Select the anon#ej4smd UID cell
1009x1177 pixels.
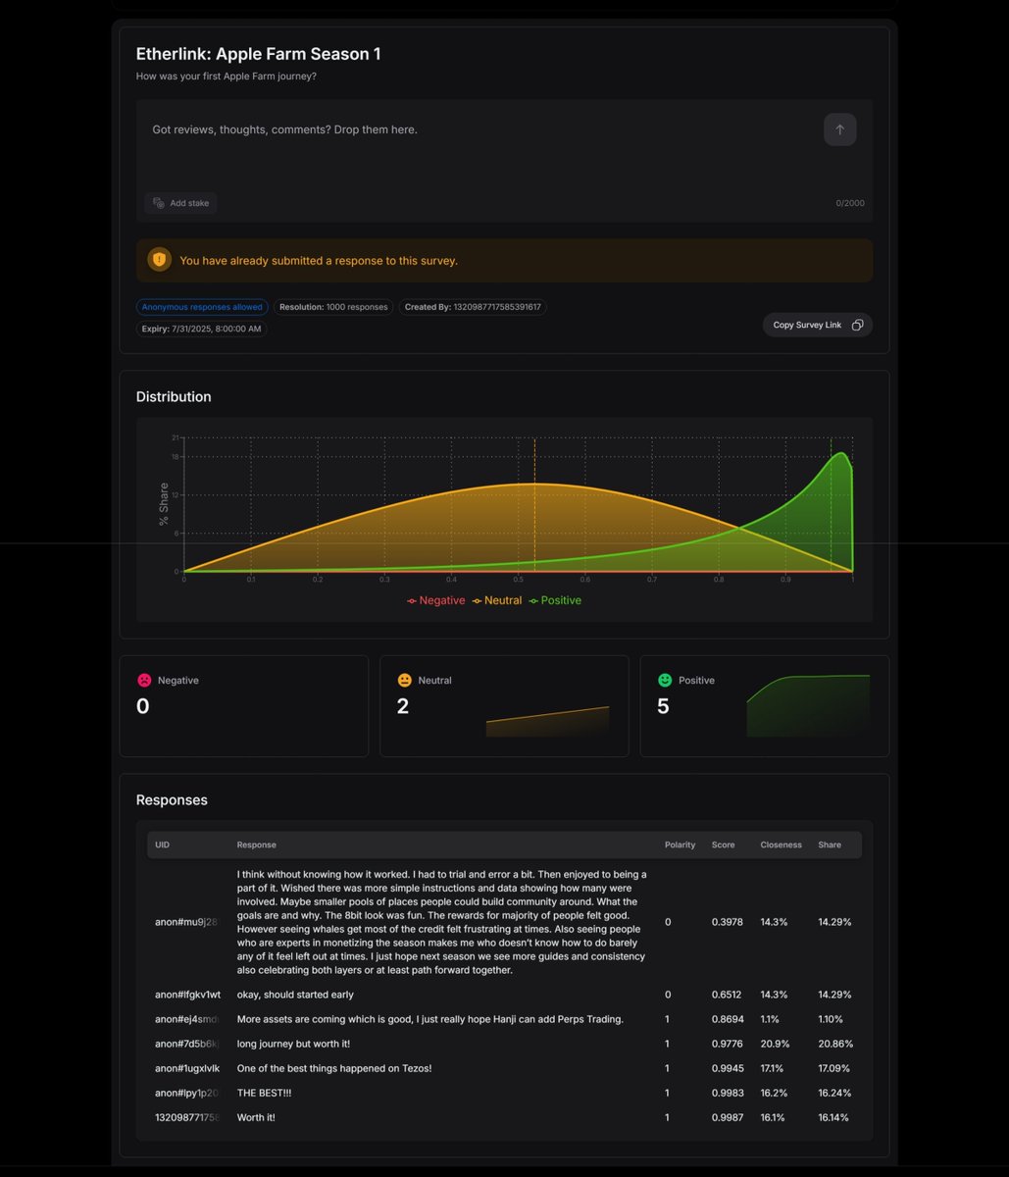(x=186, y=1019)
